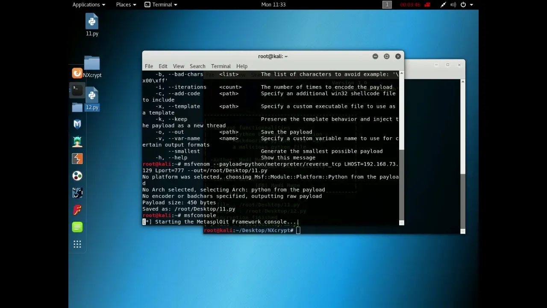Viewport: 547px width, 308px height.
Task: Click the msfconsole command line
Action: click(x=179, y=215)
